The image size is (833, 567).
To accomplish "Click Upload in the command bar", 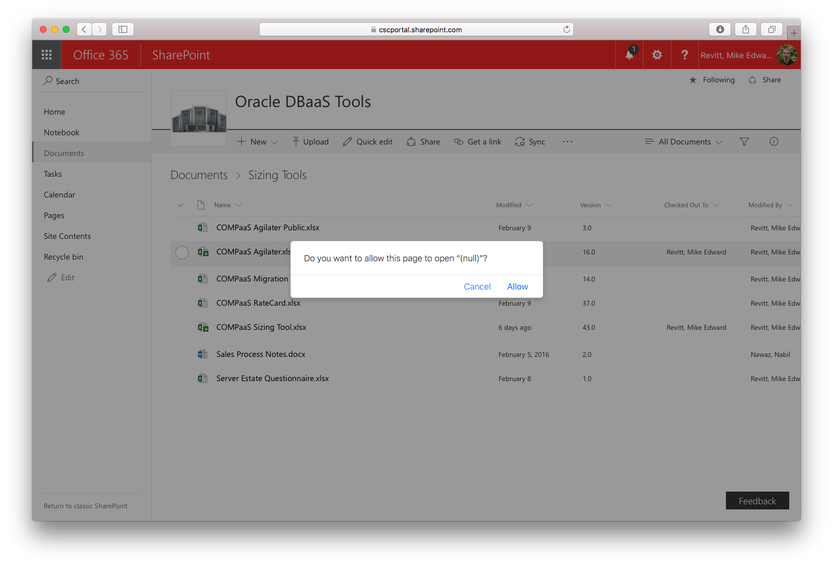I will (x=310, y=142).
